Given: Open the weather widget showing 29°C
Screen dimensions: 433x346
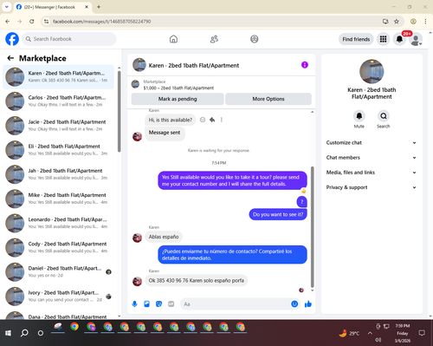Looking at the screenshot, I should coord(349,333).
